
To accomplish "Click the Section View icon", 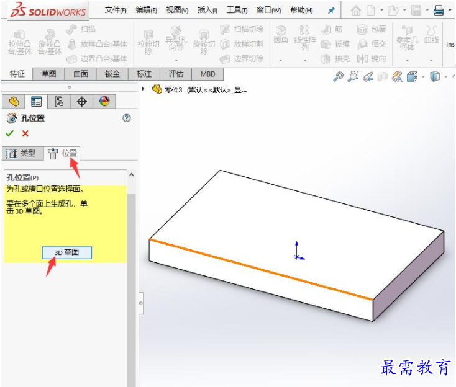I will (x=383, y=77).
